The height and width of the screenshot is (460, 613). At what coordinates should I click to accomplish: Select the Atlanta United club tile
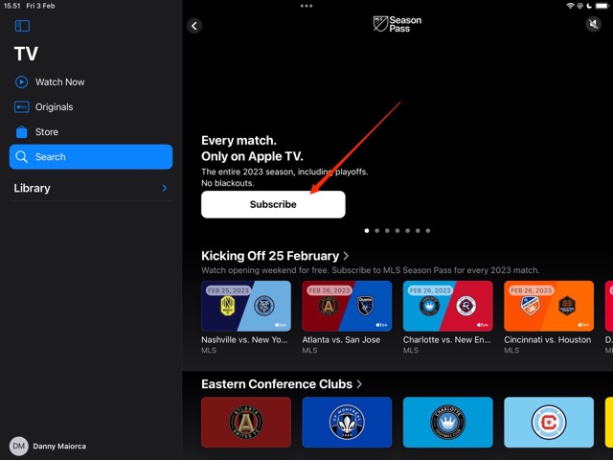(x=246, y=423)
